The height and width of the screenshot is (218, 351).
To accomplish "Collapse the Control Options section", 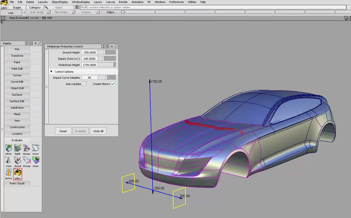I will click(51, 72).
